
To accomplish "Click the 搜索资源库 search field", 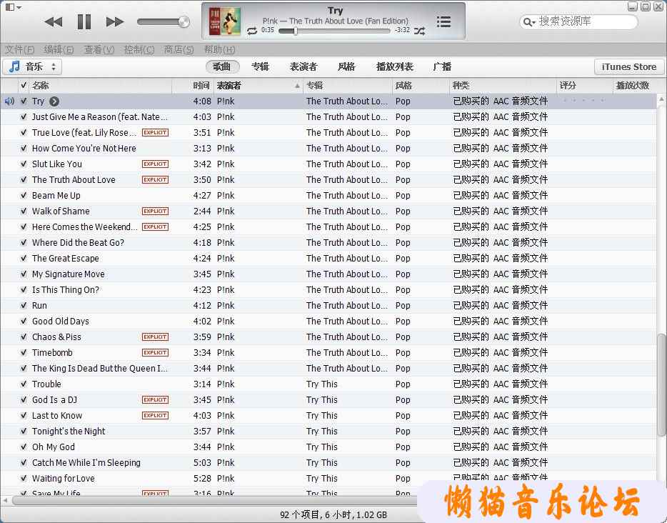I will (x=578, y=21).
